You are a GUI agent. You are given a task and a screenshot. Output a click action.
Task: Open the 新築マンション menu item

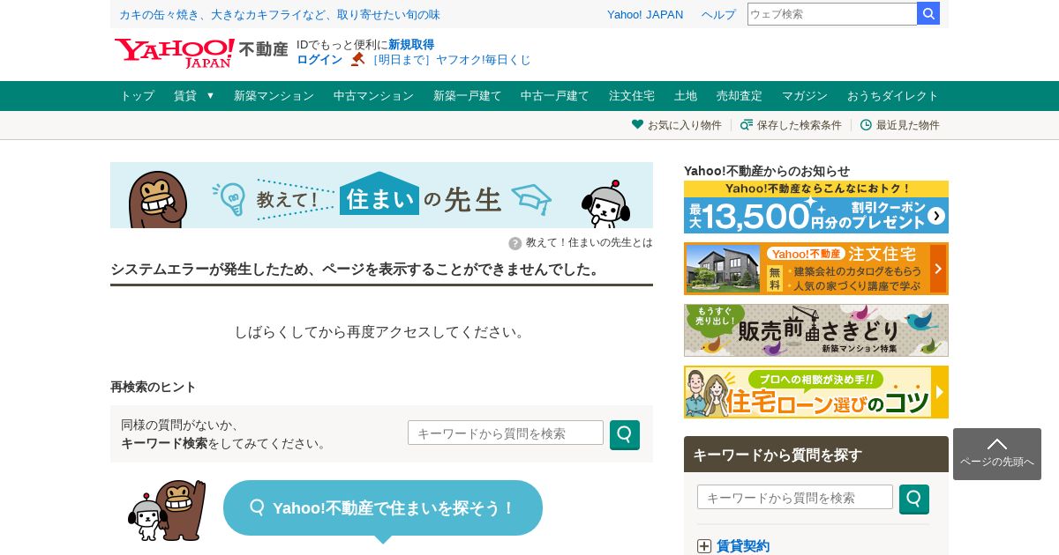coord(274,96)
